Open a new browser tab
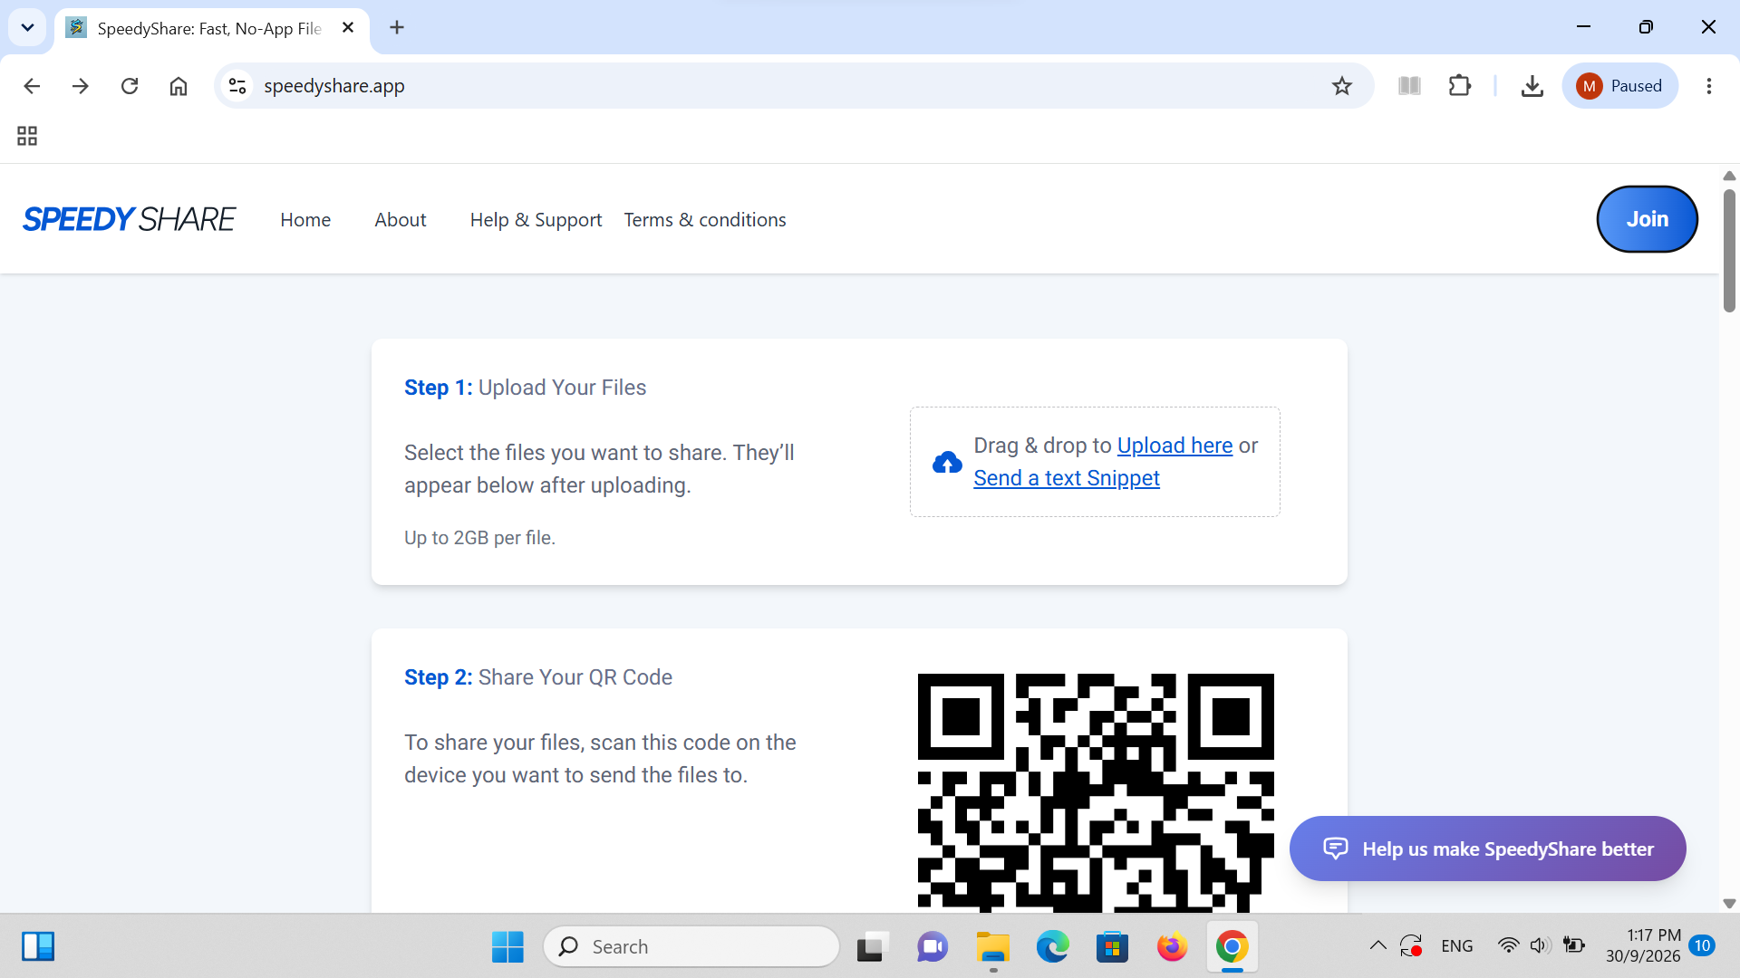1740x978 pixels. pyautogui.click(x=397, y=28)
